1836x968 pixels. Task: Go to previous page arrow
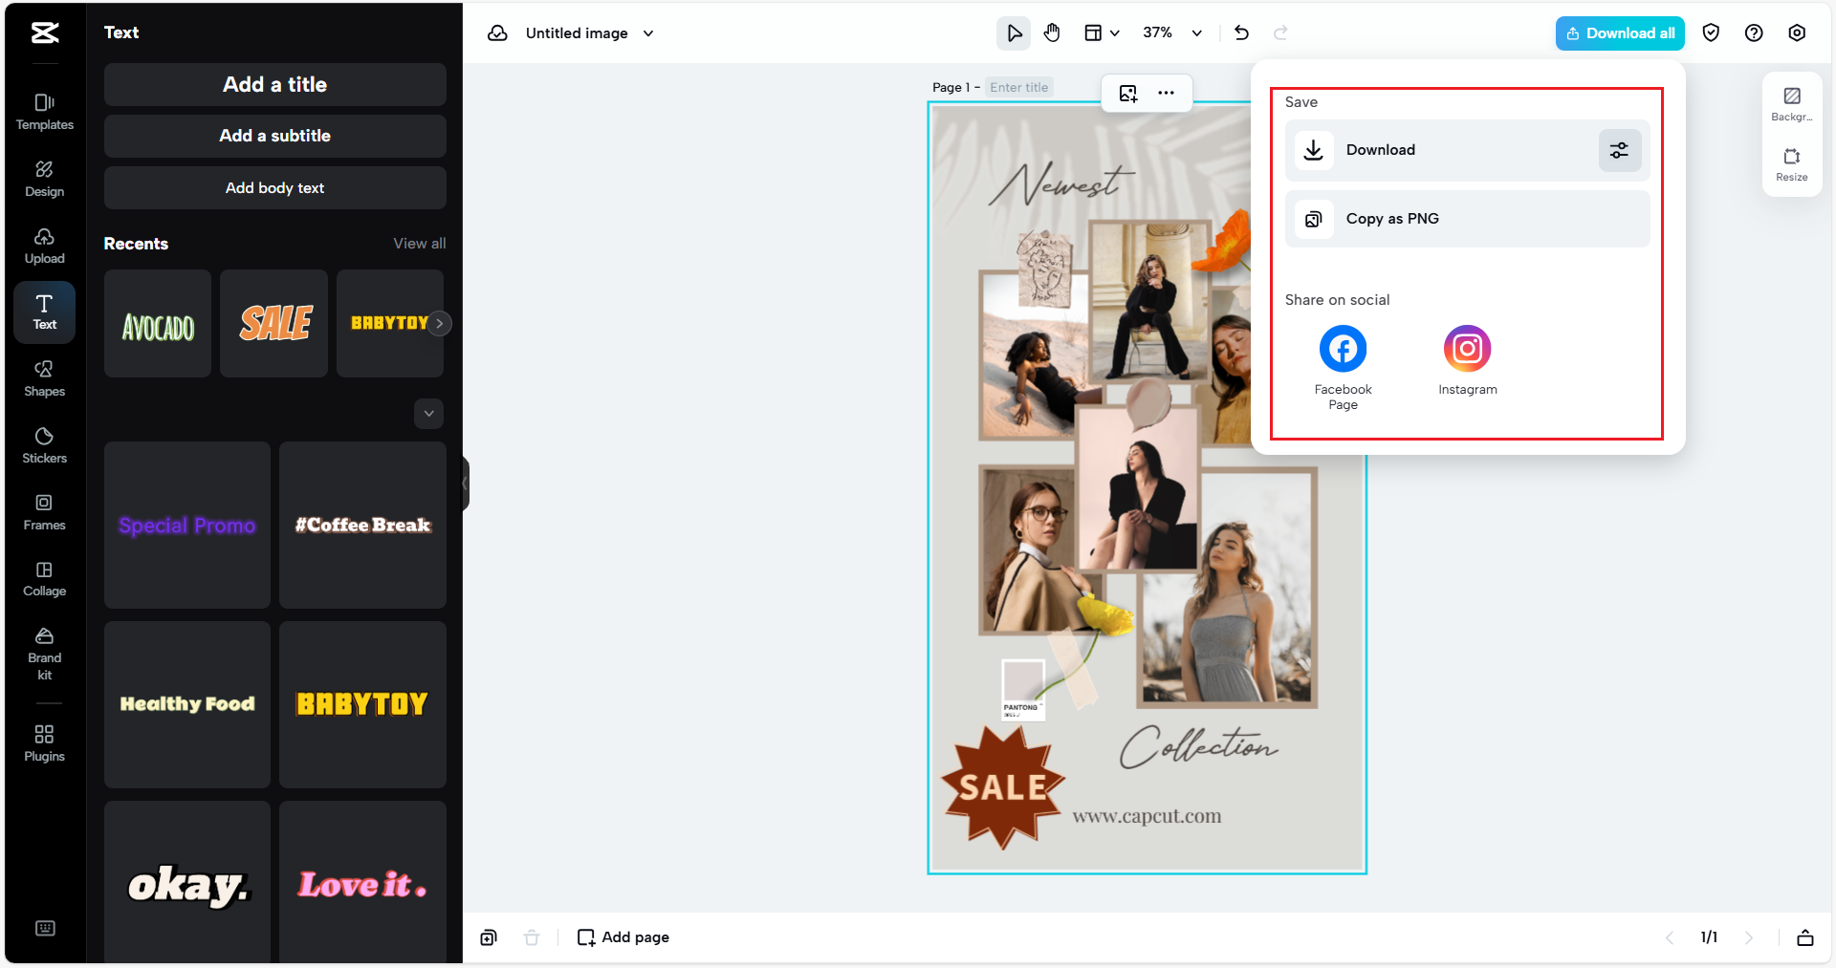pos(1670,937)
